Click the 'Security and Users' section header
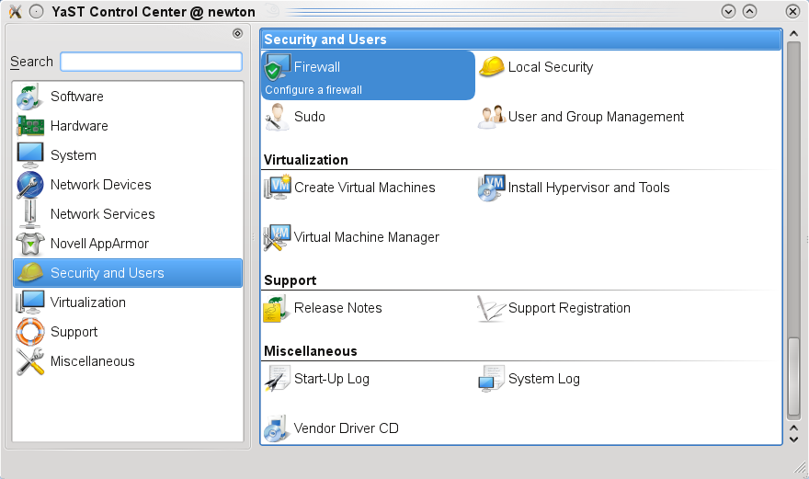The width and height of the screenshot is (809, 479). point(521,40)
